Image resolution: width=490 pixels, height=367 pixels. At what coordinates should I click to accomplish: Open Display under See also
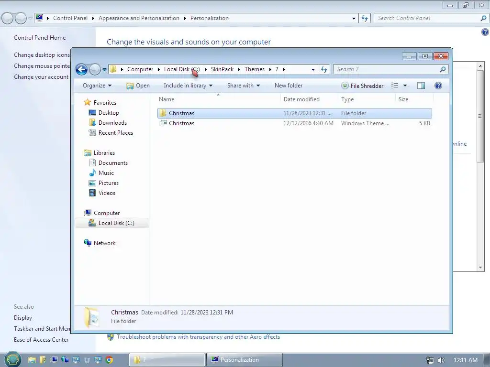pyautogui.click(x=23, y=318)
